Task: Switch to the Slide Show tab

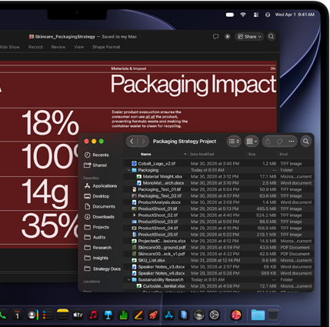Action: point(10,47)
